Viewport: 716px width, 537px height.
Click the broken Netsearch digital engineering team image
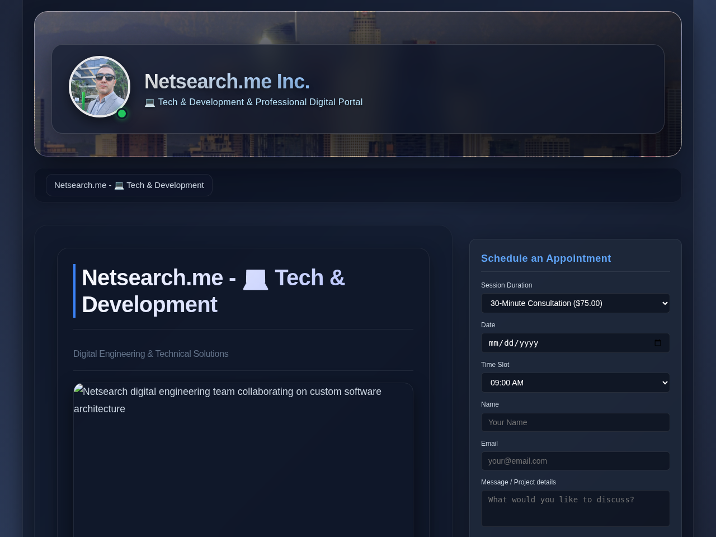[x=243, y=460]
